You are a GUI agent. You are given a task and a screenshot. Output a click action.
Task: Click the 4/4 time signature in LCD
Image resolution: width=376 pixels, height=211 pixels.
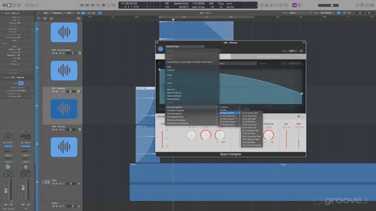coord(211,4)
